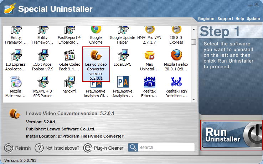Select K-Lite Codec Pack 9.4 icon

(69, 55)
